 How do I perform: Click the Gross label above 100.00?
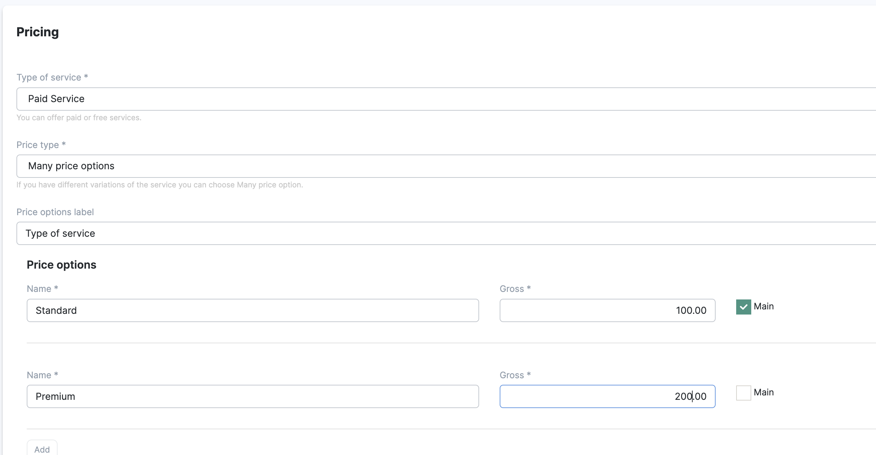pos(515,289)
